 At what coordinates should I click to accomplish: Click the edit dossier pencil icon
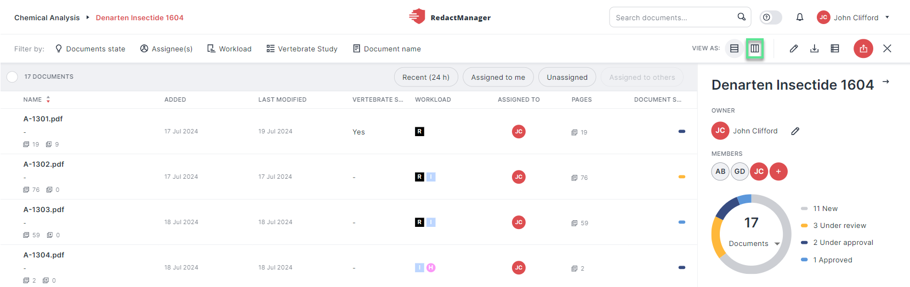pos(794,49)
